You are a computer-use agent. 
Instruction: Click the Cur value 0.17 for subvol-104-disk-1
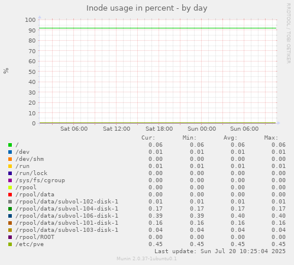click(156, 209)
